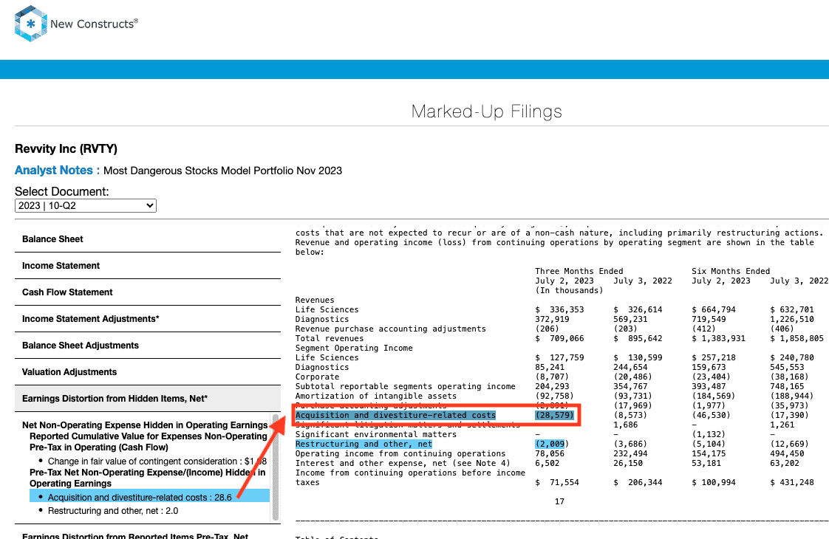Click 'Most Dangerous Stocks Model Portfolio Nov 2023' text
The image size is (829, 539).
click(222, 171)
